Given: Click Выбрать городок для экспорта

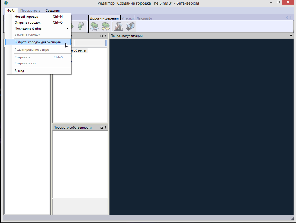Looking at the screenshot, I should 38,42.
